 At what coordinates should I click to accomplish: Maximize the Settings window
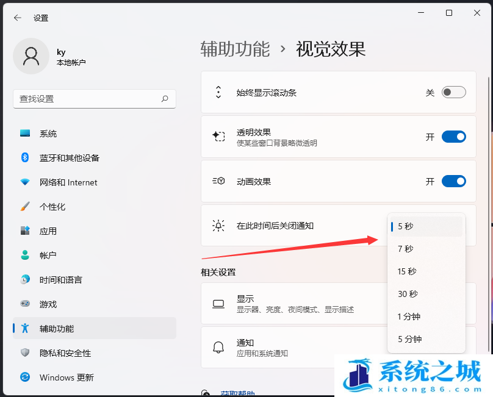449,13
